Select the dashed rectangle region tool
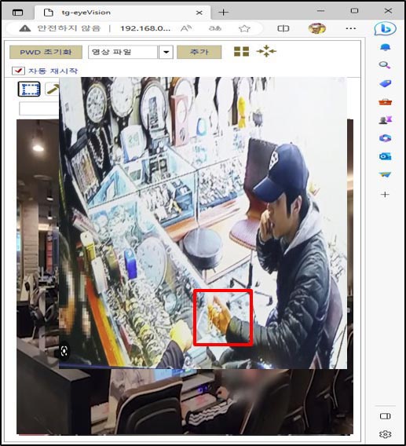The height and width of the screenshot is (446, 406). point(29,89)
